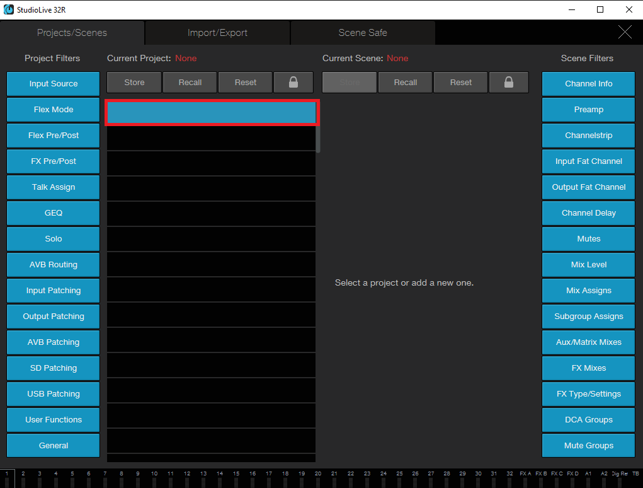Toggle the Input Source project filter
This screenshot has width=643, height=488.
tap(54, 84)
